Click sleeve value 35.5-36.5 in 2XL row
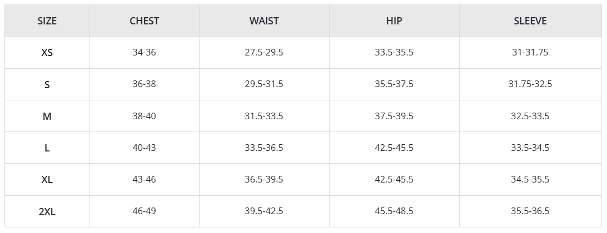The height and width of the screenshot is (233, 607). tap(530, 211)
